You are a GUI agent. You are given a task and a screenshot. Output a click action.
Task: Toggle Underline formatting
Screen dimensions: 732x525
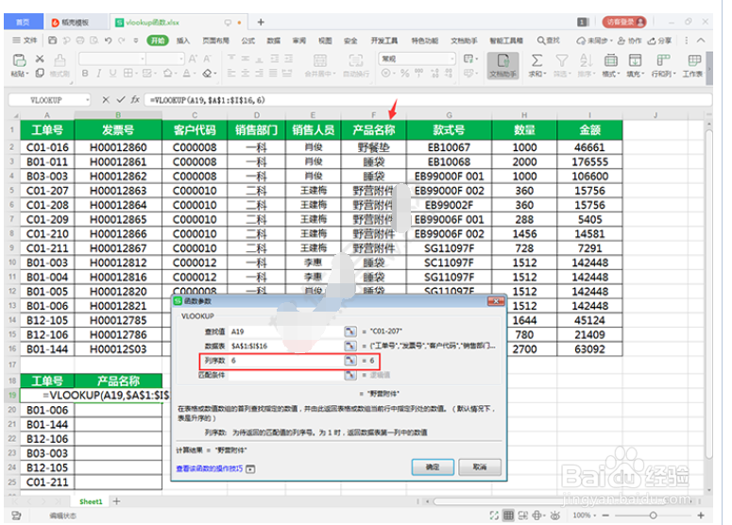pos(112,74)
